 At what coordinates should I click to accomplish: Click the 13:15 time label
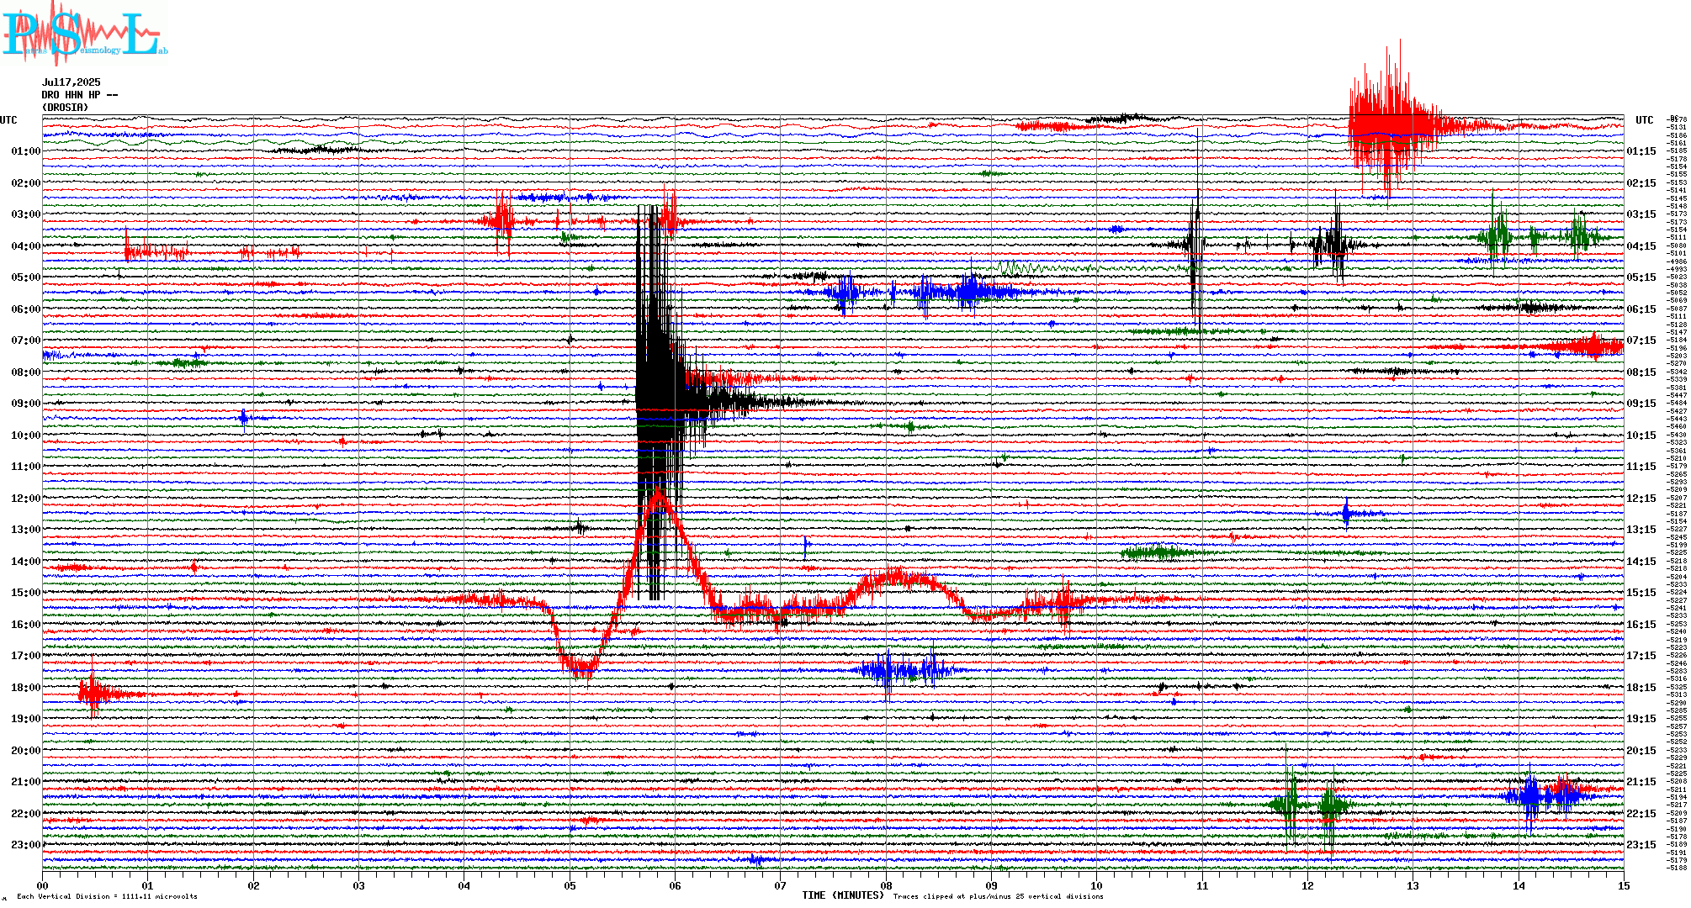click(1641, 530)
